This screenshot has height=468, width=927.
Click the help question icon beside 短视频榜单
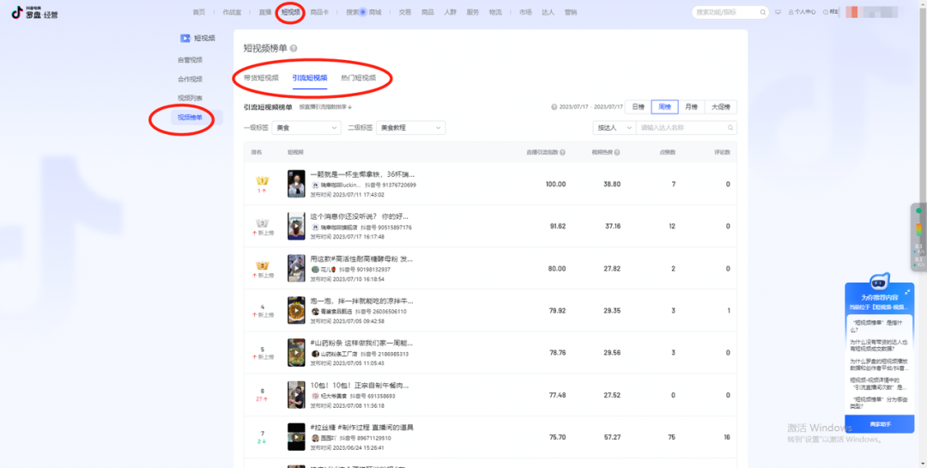coord(294,48)
